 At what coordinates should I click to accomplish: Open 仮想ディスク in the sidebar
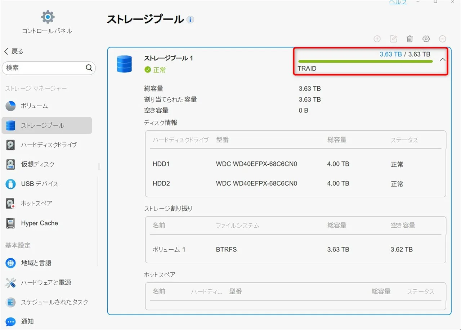coord(37,164)
